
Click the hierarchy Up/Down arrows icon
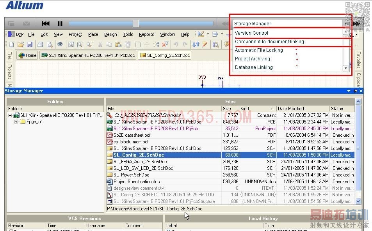[x=196, y=44]
